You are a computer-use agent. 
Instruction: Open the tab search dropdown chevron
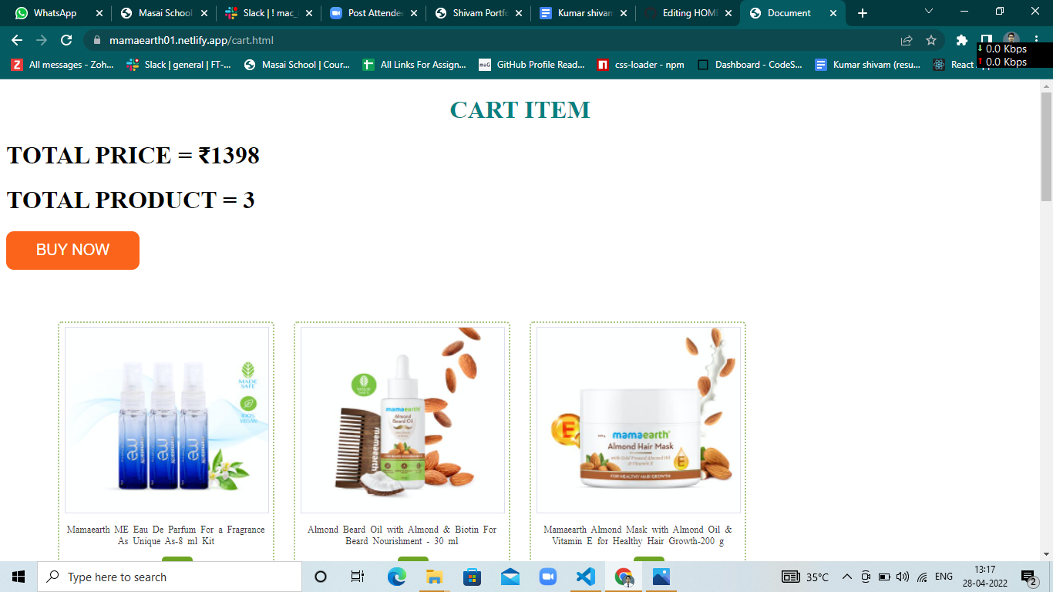tap(928, 11)
